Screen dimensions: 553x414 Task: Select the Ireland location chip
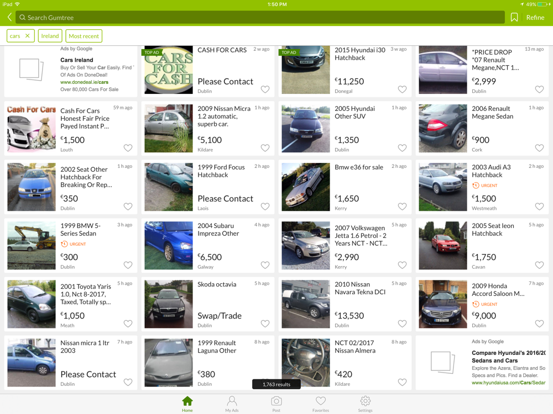coord(50,36)
